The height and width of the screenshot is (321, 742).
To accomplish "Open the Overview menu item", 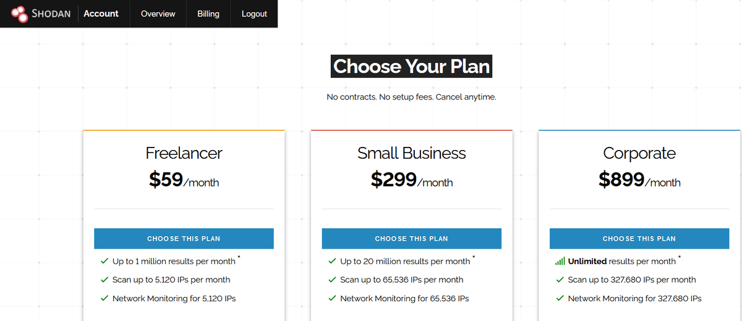I will point(158,14).
